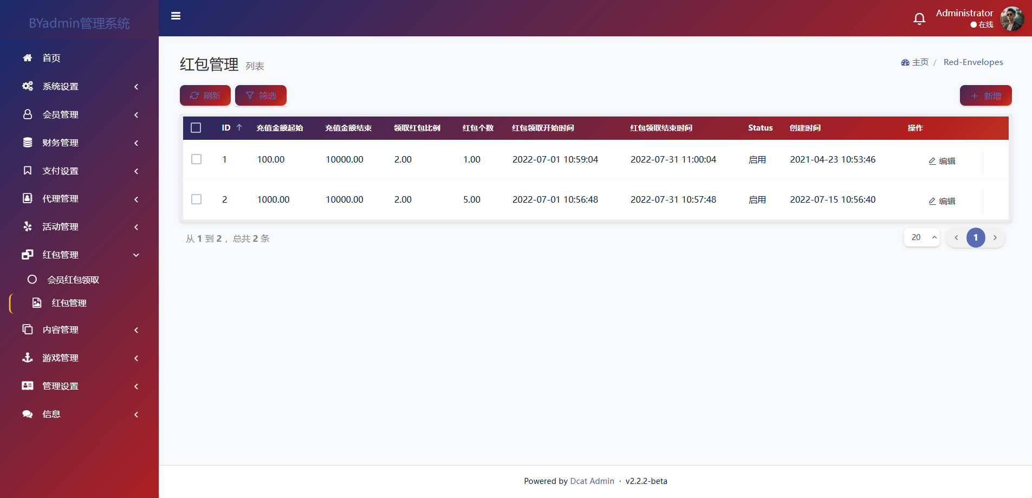
Task: Click the sort arrow next to ID column
Action: 239,127
